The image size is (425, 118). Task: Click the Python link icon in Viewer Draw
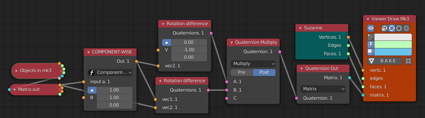tap(406, 28)
